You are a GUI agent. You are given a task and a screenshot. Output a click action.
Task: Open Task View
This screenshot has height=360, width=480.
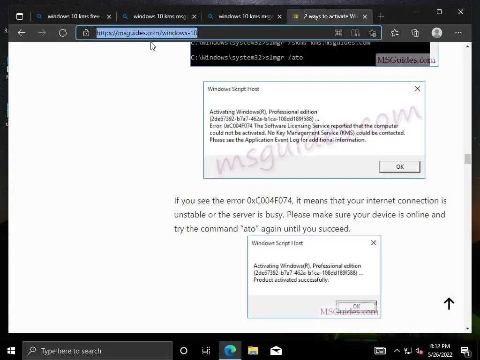[206, 351]
